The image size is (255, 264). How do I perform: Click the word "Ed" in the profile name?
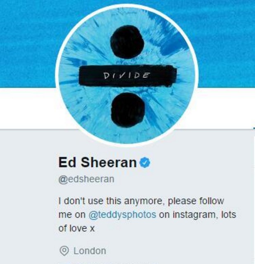67,162
